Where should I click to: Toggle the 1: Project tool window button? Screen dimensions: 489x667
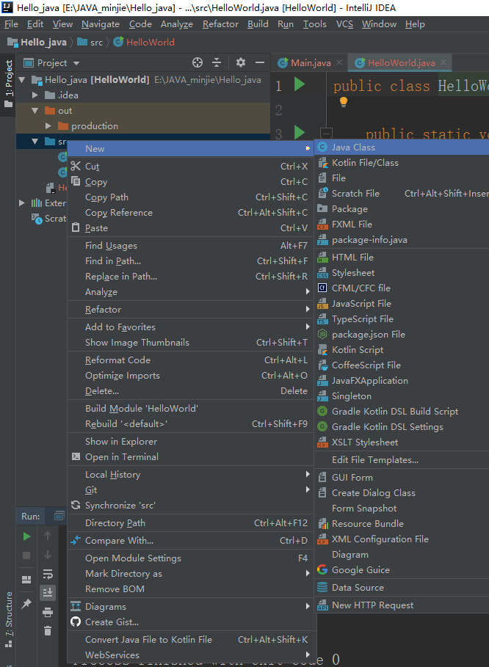(9, 84)
